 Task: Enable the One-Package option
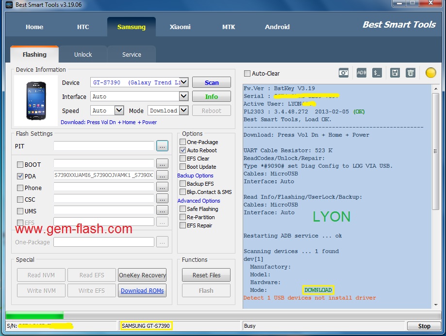182,142
